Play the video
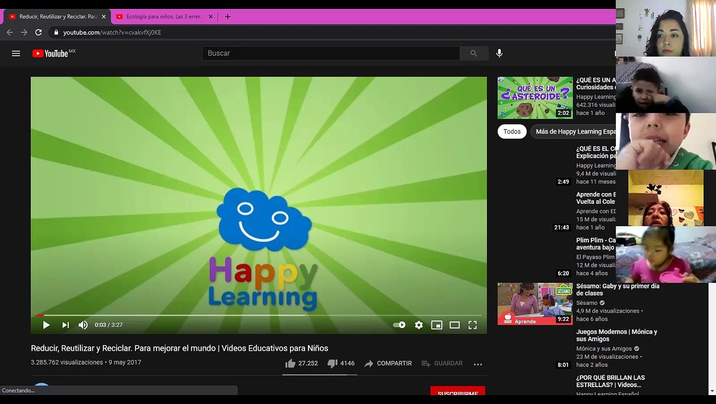Screen dimensions: 716x404 46,325
